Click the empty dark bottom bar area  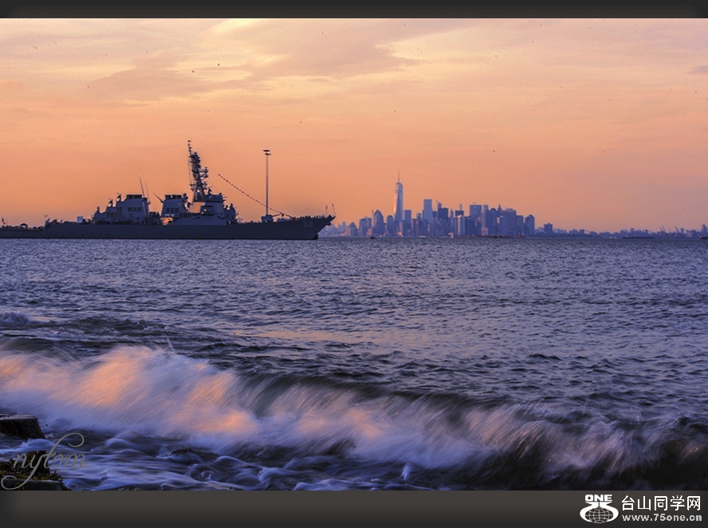(279, 509)
